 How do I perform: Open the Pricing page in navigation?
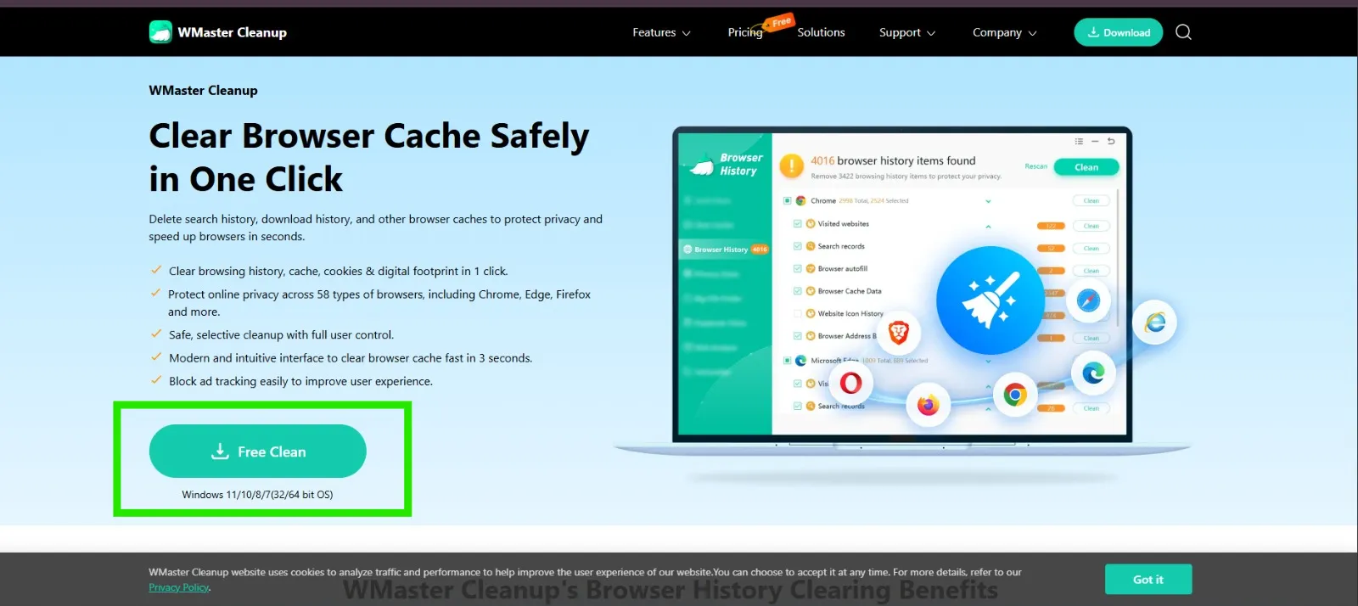(745, 32)
